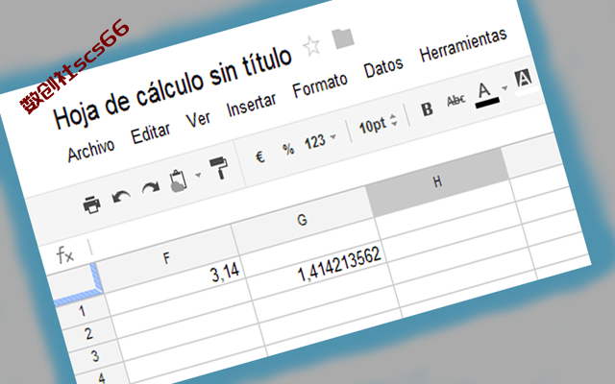Open the Datos menu

383,68
